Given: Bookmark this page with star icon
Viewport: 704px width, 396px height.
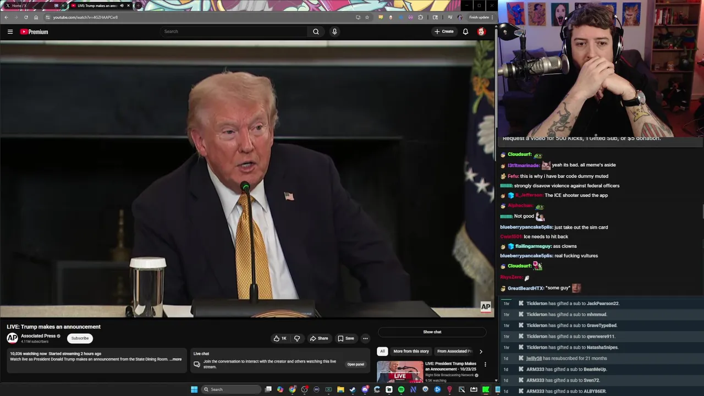Looking at the screenshot, I should point(367,17).
